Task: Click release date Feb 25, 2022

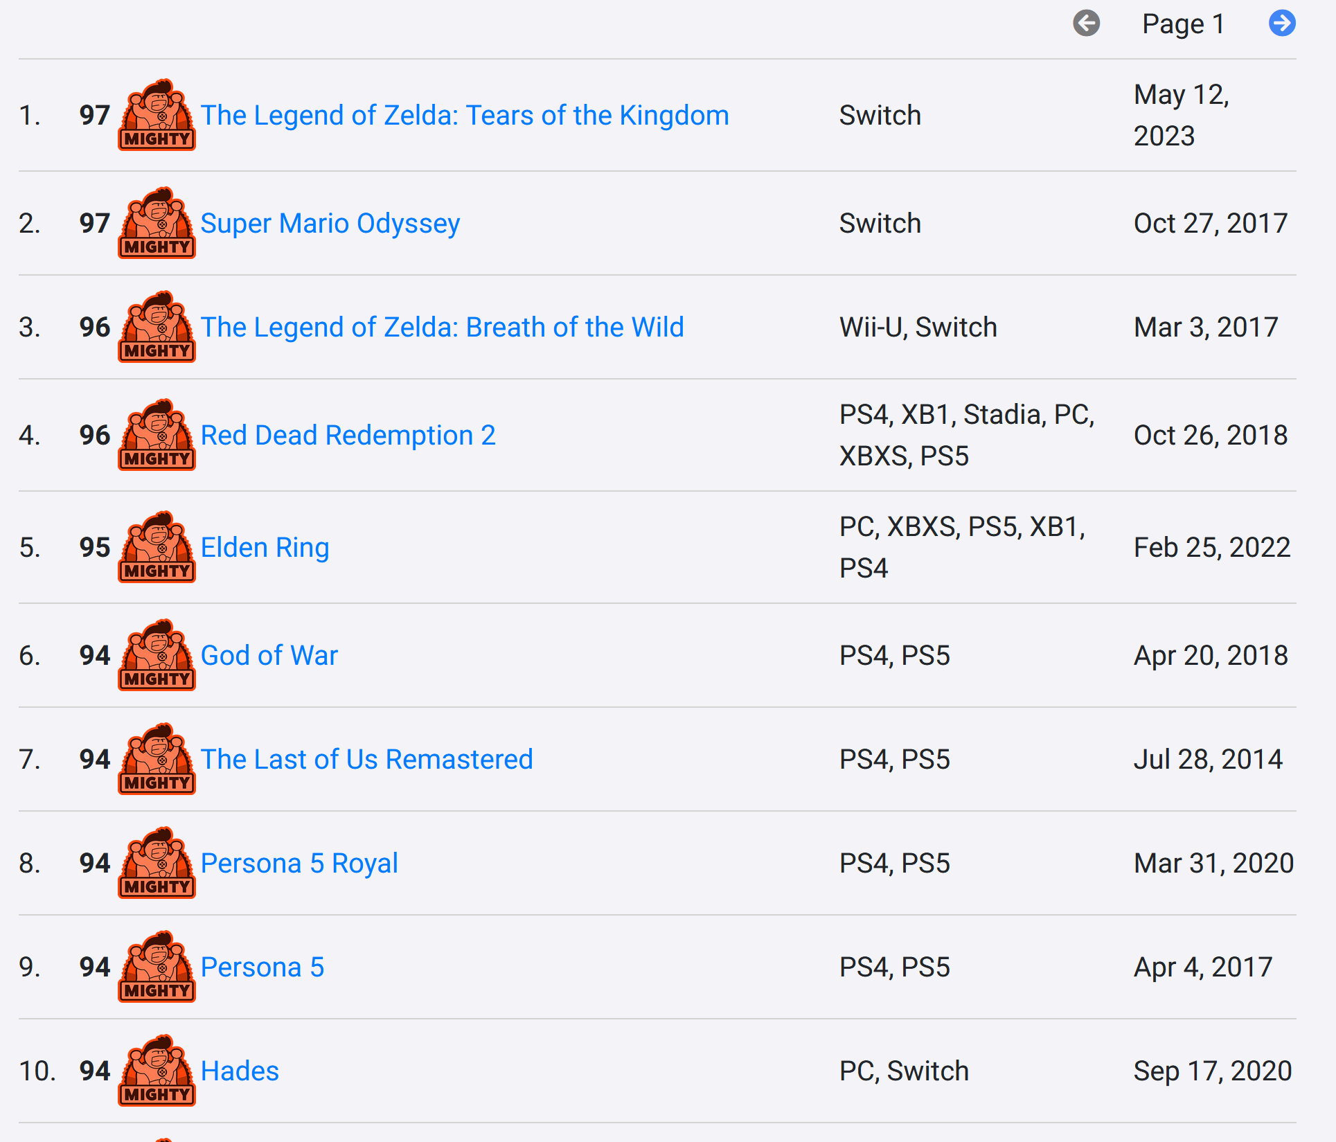Action: point(1212,547)
